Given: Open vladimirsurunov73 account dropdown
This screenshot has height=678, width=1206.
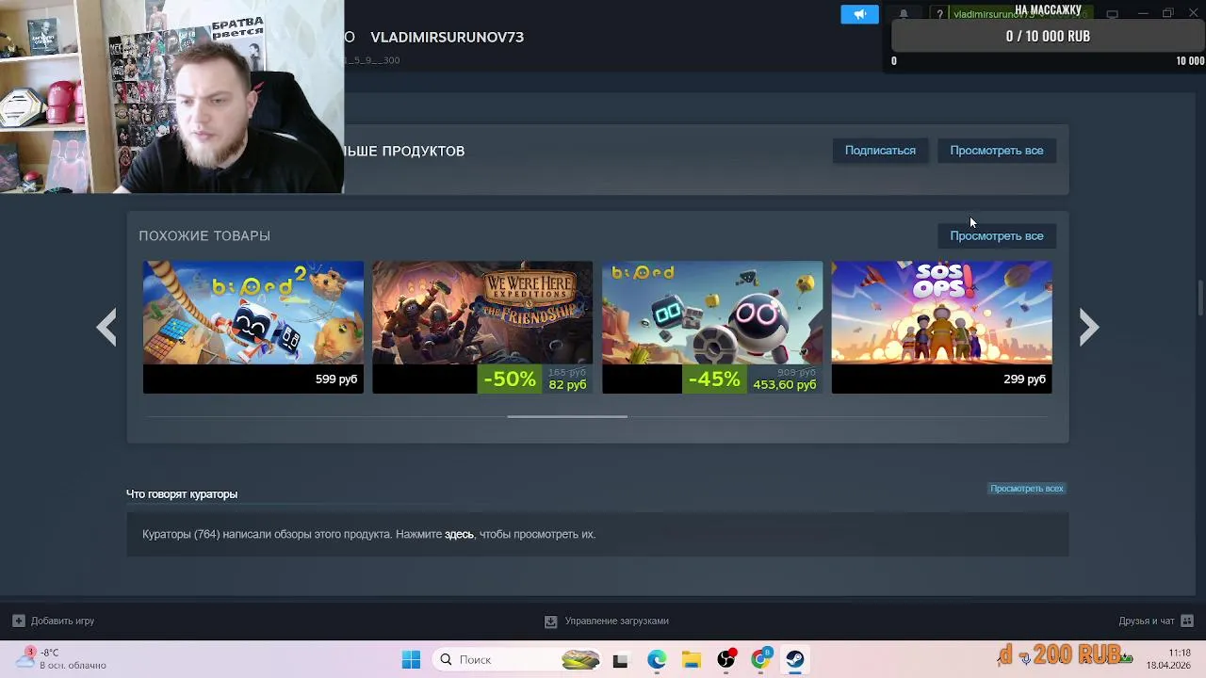Looking at the screenshot, I should point(1019,14).
